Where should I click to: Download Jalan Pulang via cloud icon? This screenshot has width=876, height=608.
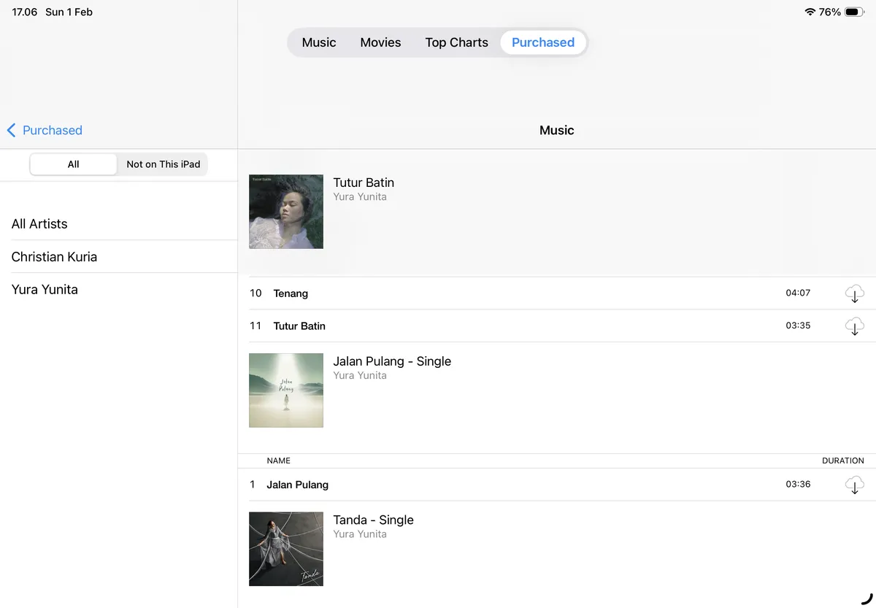click(854, 485)
